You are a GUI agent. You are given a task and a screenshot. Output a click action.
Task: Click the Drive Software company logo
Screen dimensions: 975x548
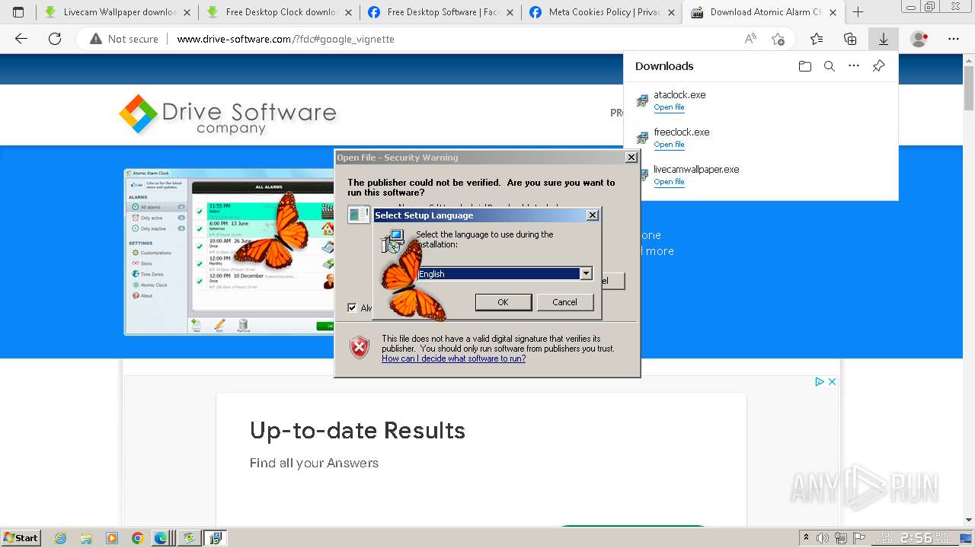[x=228, y=116]
